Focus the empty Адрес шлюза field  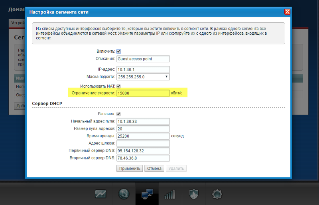click(x=143, y=143)
